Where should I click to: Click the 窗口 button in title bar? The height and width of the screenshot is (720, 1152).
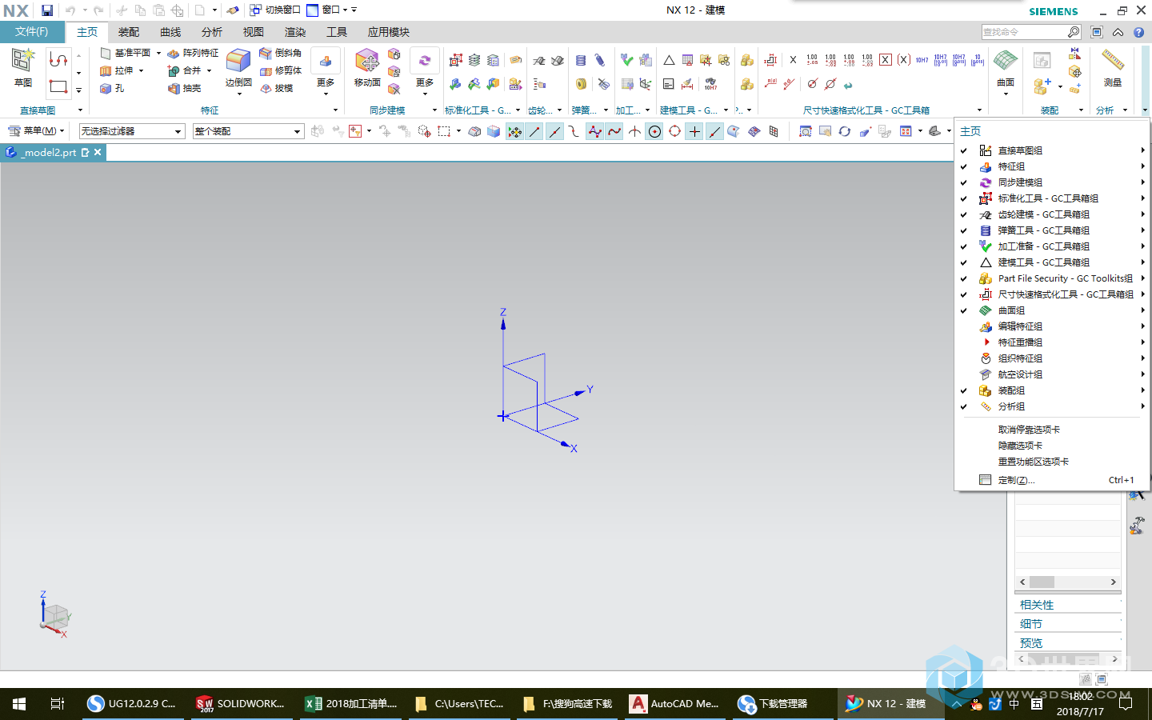pos(328,10)
